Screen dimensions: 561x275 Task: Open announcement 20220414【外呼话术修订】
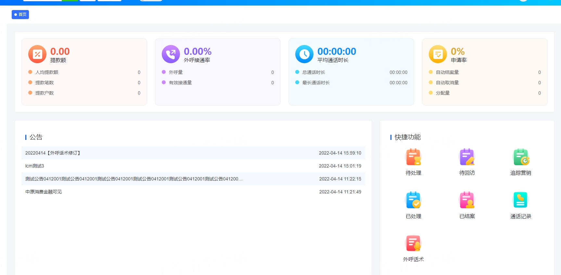193,153
